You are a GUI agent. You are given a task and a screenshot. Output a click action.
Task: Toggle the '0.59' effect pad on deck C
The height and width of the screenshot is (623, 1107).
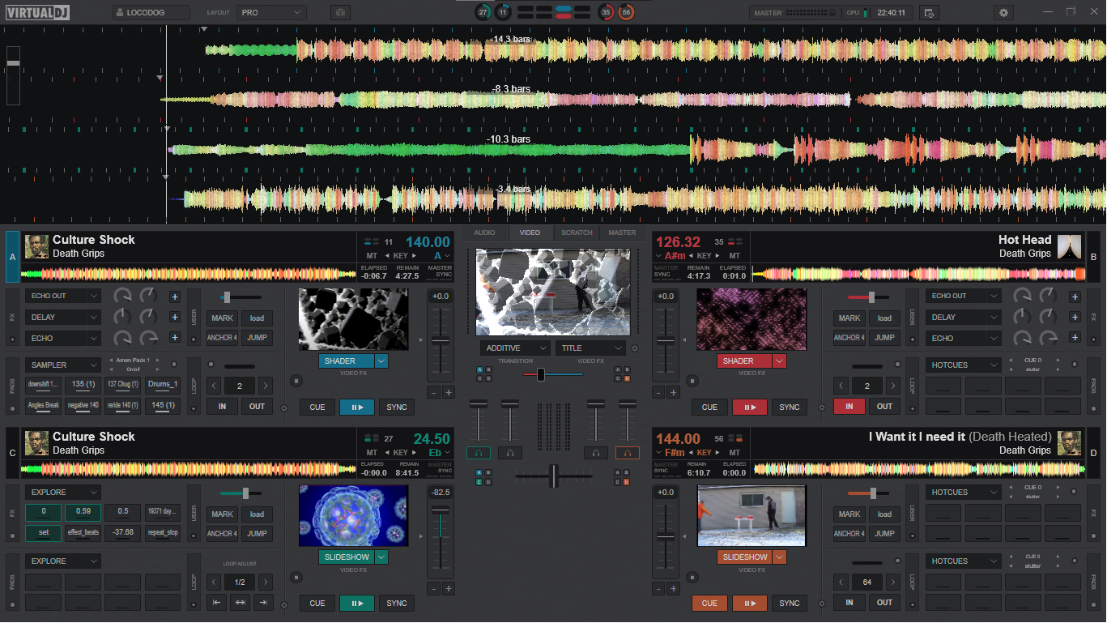point(83,512)
